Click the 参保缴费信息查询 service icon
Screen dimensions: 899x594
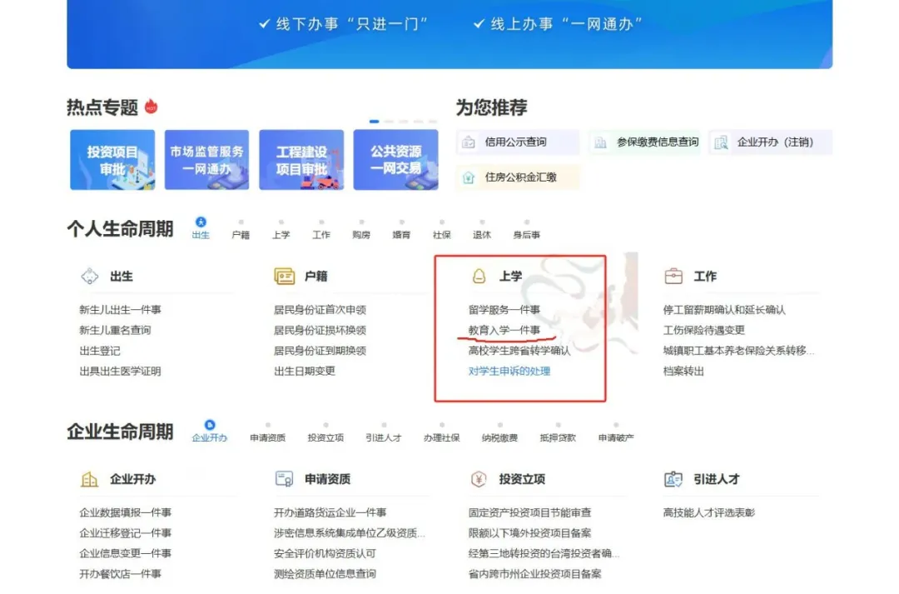(x=599, y=142)
